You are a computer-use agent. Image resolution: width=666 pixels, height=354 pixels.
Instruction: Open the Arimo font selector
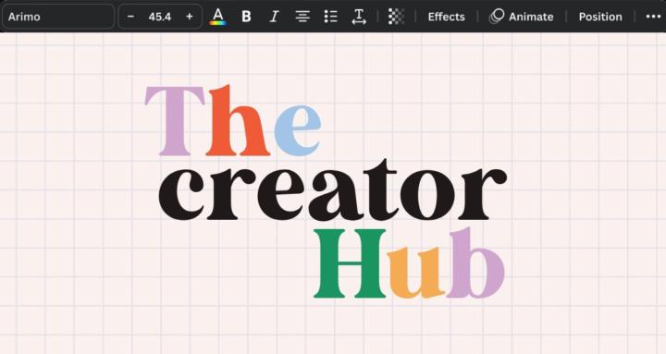pos(58,17)
